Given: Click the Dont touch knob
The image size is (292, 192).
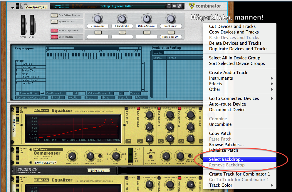Looking at the screenshot, I should (x=171, y=19).
